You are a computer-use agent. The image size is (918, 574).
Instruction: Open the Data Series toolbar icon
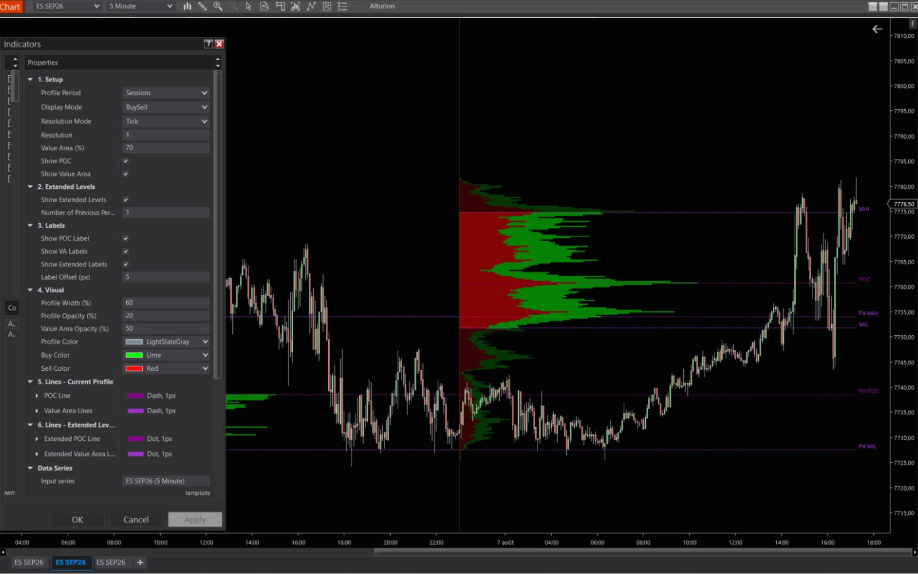point(295,6)
